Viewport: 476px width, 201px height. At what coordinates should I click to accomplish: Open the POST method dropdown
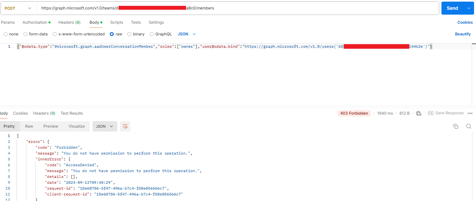coord(18,8)
